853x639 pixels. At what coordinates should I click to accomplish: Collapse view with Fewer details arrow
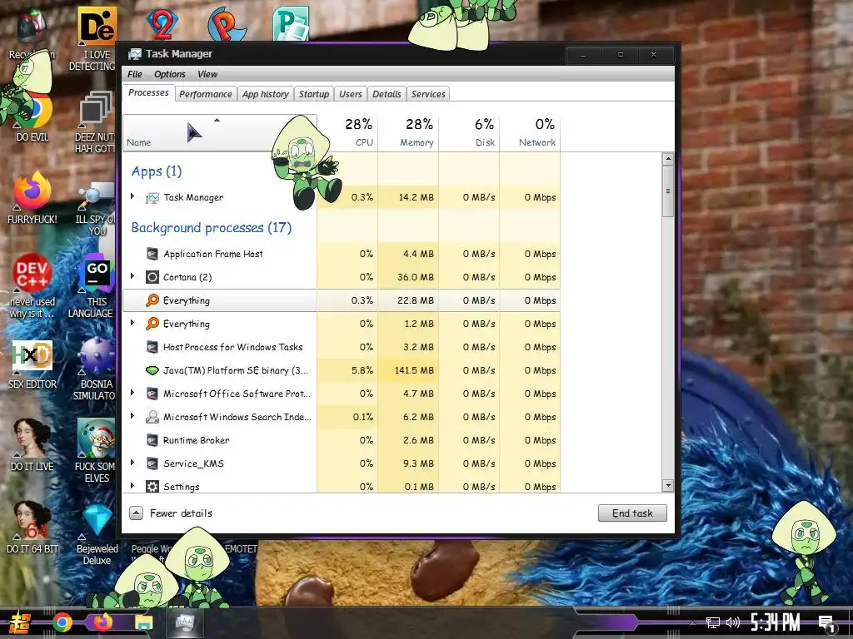[136, 513]
